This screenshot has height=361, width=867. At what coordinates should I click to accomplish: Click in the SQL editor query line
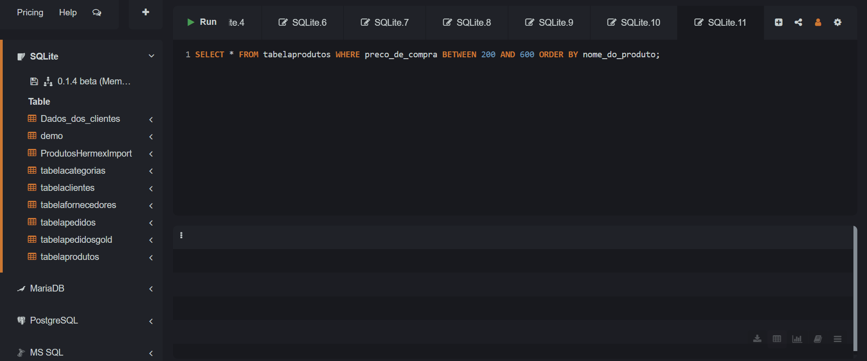[427, 55]
